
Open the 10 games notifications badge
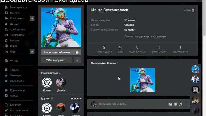32,52
